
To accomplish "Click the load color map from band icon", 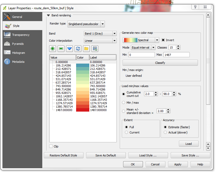I will coord(78,49).
